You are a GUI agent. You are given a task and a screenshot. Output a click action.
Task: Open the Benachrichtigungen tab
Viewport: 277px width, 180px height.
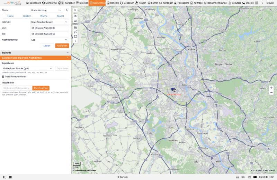tap(215, 3)
